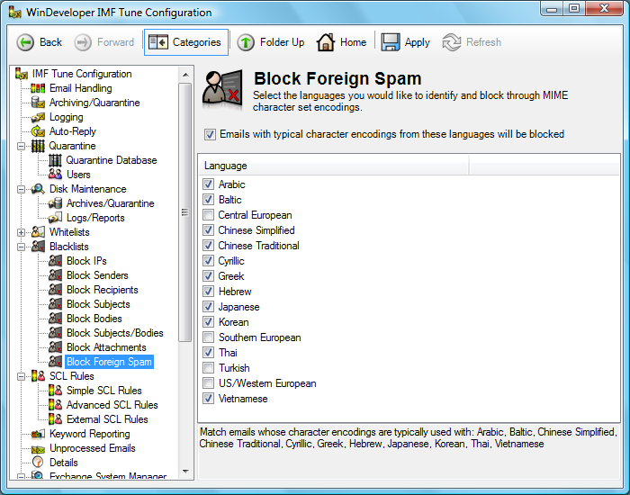Click the Refresh toolbar button
The width and height of the screenshot is (630, 495).
coord(472,42)
